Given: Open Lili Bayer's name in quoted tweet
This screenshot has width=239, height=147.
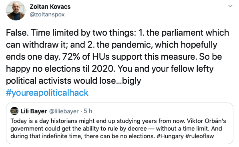Looking at the screenshot, I should click(34, 111).
